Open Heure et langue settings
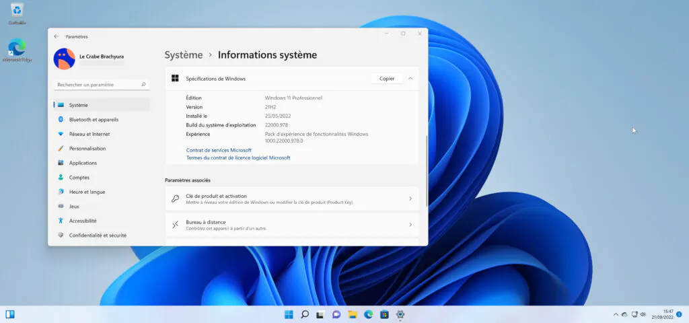 (x=102, y=192)
